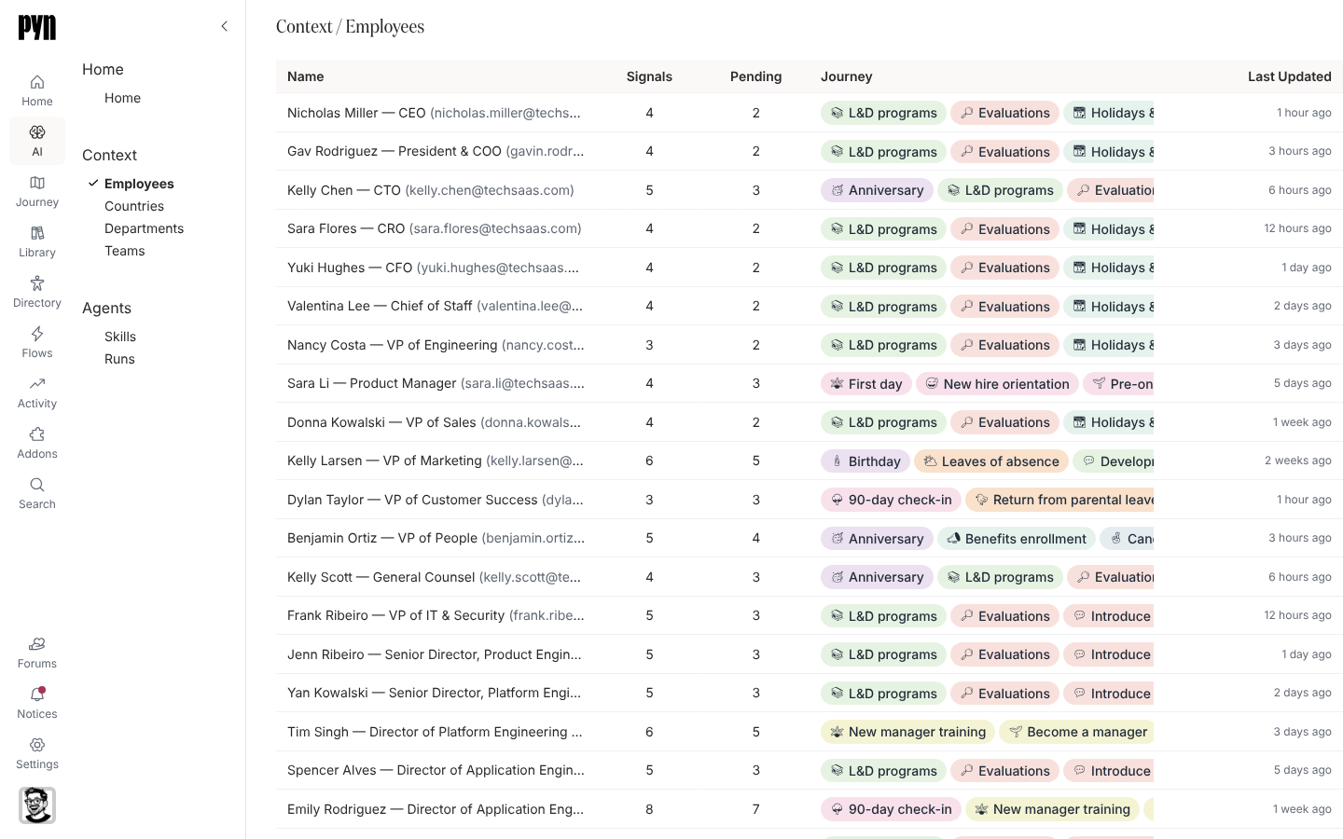The width and height of the screenshot is (1343, 839).
Task: Select Employees under Context
Action: tap(139, 184)
